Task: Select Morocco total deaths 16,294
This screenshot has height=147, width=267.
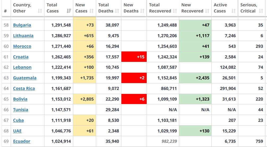Action: tap(112, 46)
